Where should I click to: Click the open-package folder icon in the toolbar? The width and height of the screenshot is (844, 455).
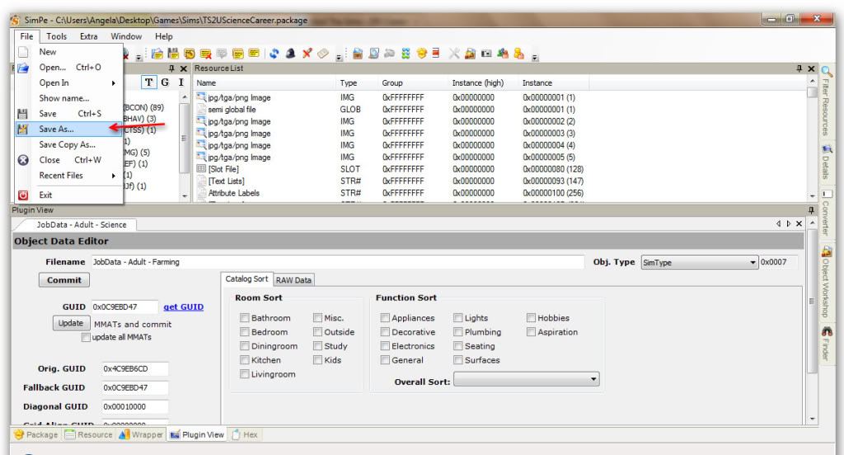[157, 54]
